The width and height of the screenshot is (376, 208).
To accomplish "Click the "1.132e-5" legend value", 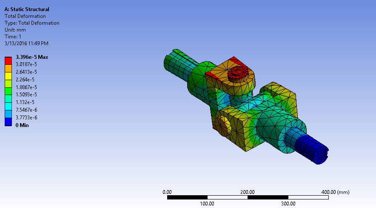I will click(25, 102).
